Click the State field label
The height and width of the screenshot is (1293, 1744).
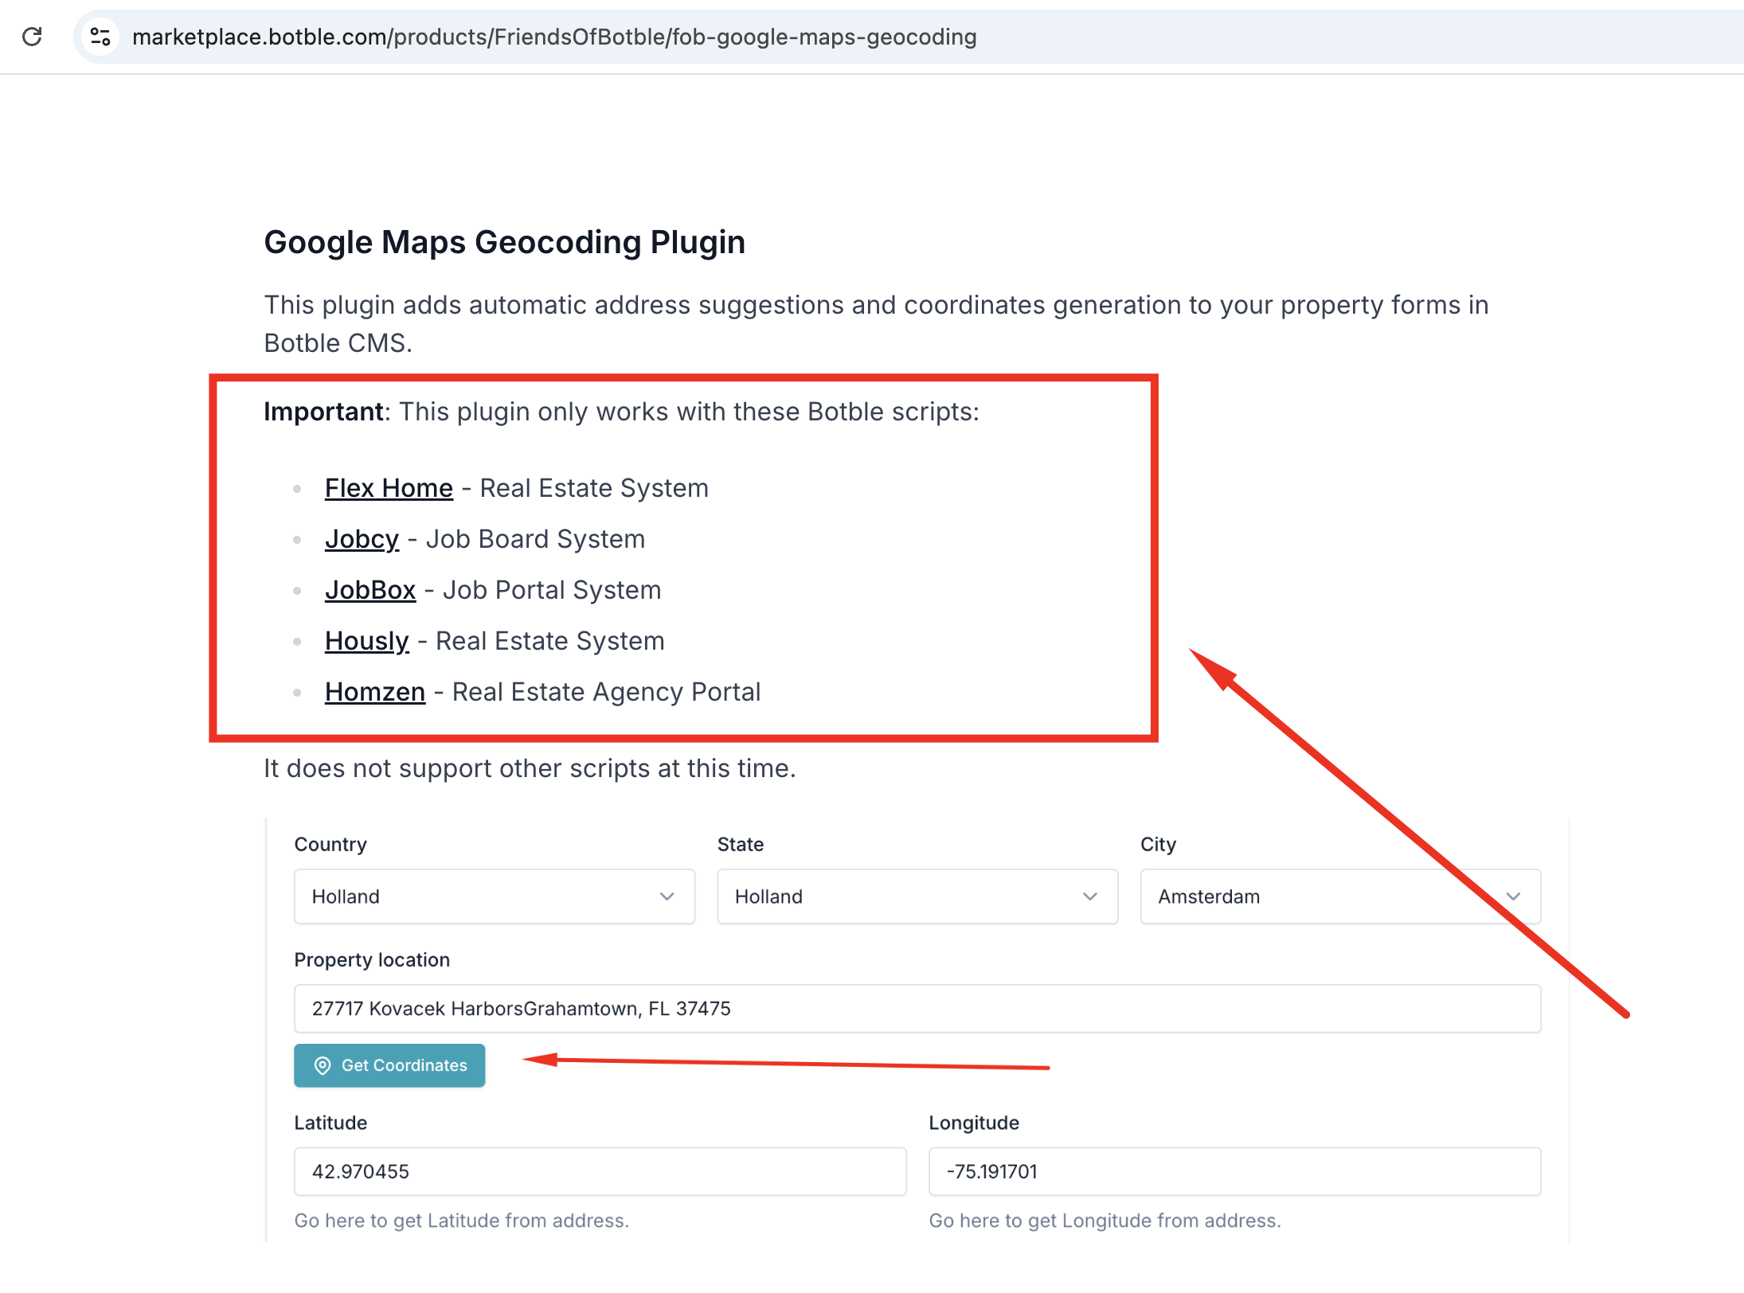click(x=741, y=844)
